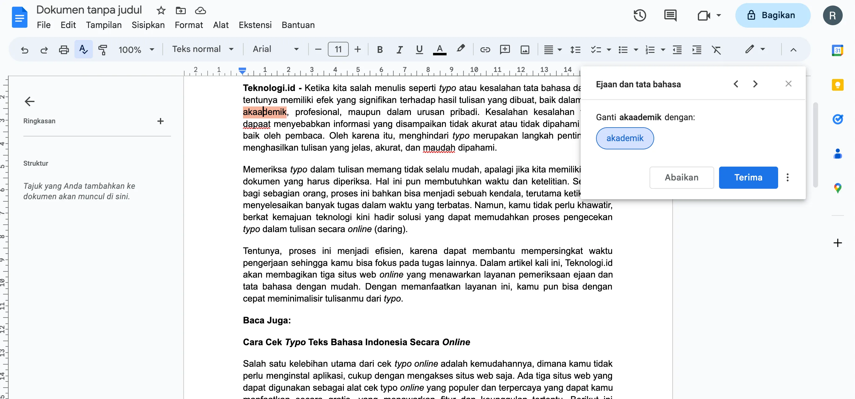The height and width of the screenshot is (399, 855).
Task: Toggle underline formatting
Action: 419,49
